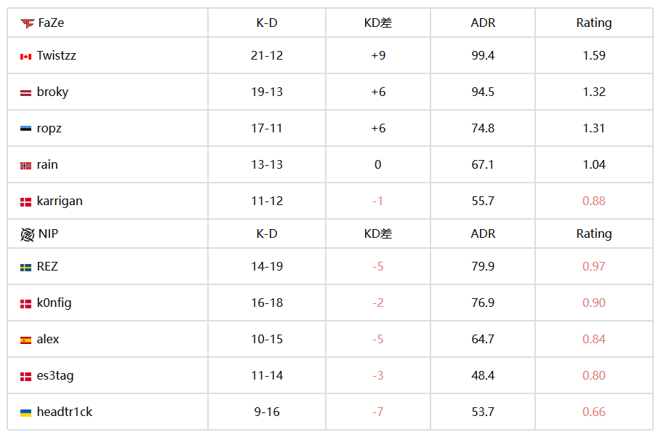This screenshot has height=440, width=661.
Task: Click broky's 94.5 ADR value
Action: (483, 92)
